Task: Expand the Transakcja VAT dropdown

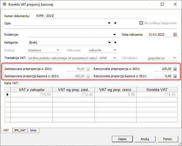Action: click(114, 58)
